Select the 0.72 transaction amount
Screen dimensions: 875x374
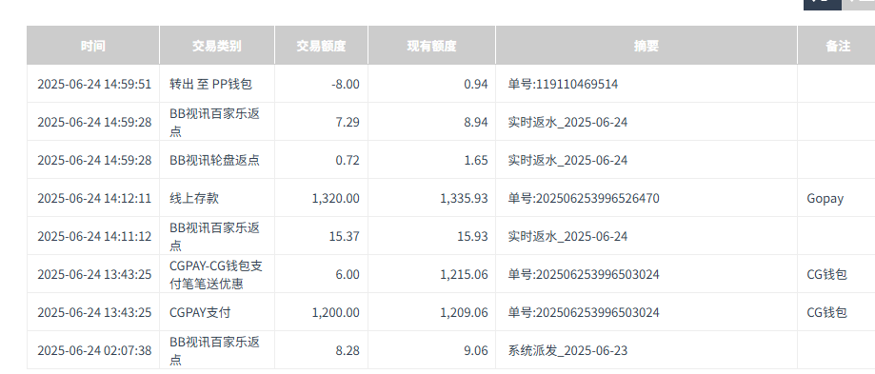(x=348, y=161)
